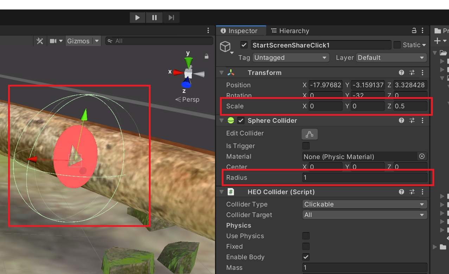
Task: Click the Edit Collider button icon
Action: [x=309, y=134]
